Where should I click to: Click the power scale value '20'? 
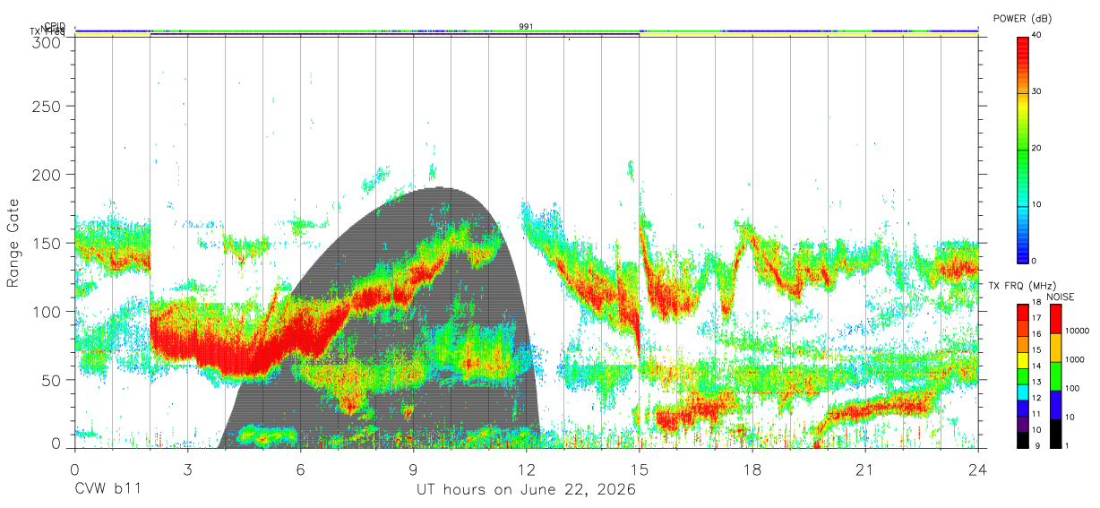point(1037,148)
